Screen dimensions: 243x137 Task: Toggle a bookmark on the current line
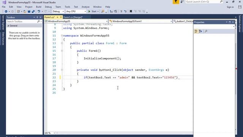click(131, 11)
